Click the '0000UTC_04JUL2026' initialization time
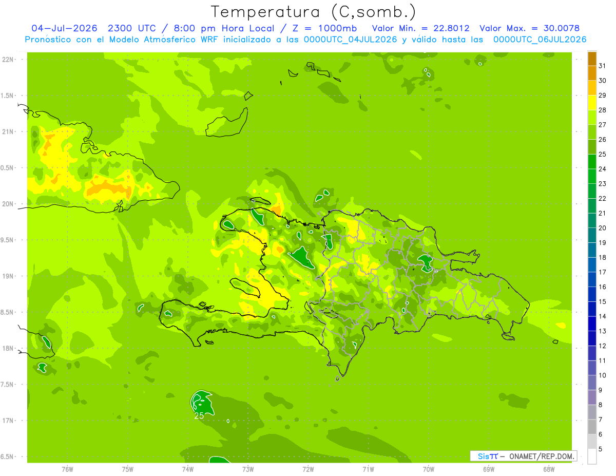616x476 pixels. coord(350,40)
